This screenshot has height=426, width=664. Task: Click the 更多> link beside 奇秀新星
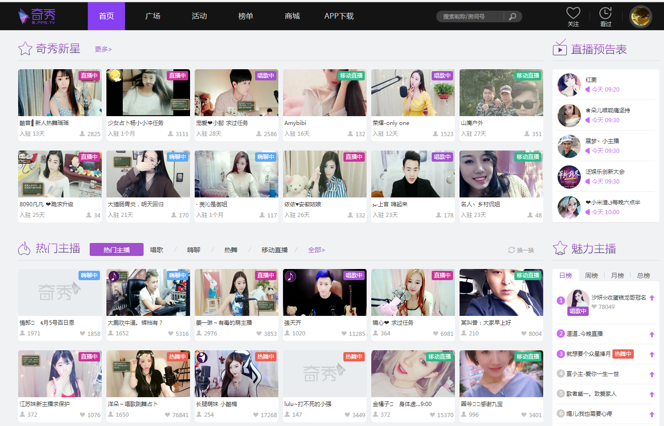pos(103,49)
